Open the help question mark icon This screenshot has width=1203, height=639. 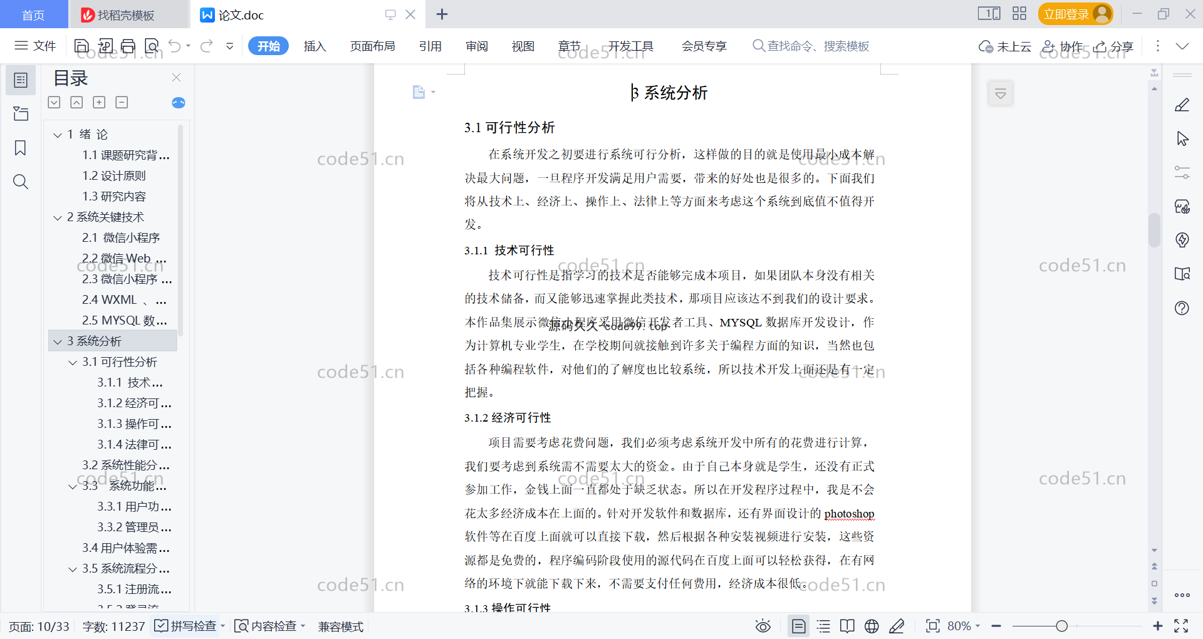pos(1182,308)
